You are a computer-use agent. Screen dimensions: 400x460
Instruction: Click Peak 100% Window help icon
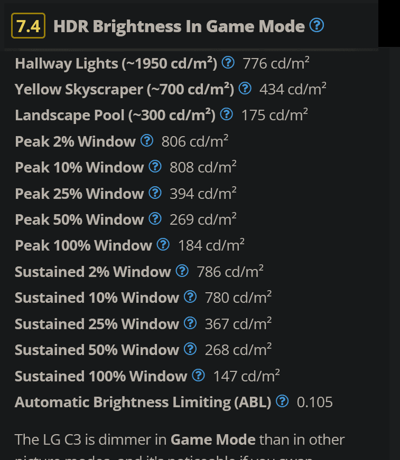(x=163, y=244)
